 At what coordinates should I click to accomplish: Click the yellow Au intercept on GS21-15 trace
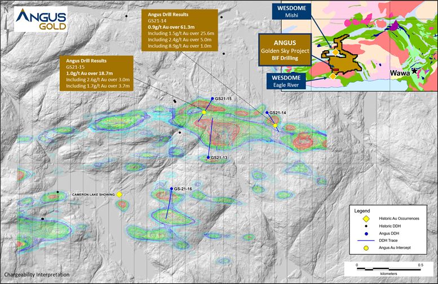coord(204,112)
